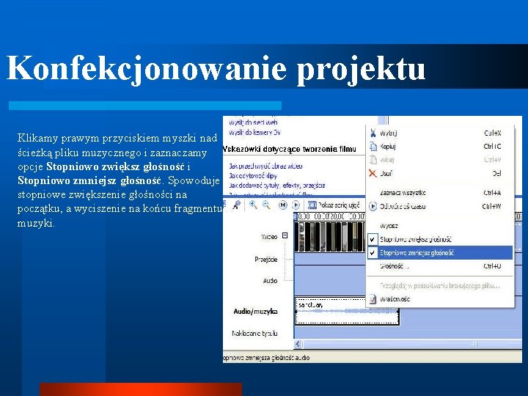Click the Kopiuj copy icon
Screen dimensions: 528x396
tap(373, 146)
